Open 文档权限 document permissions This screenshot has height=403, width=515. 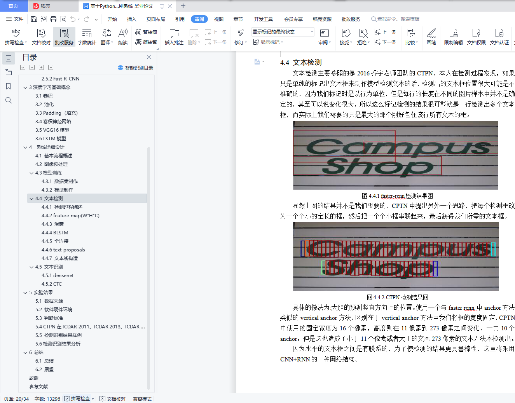point(477,37)
